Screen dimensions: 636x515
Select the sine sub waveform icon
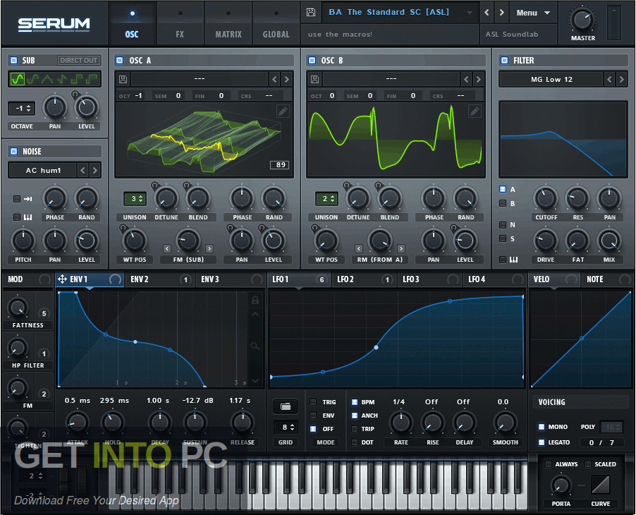pos(18,79)
